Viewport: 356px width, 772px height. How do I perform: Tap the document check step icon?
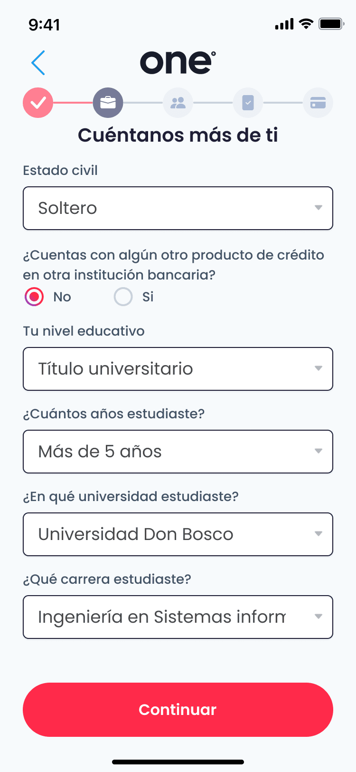point(248,103)
